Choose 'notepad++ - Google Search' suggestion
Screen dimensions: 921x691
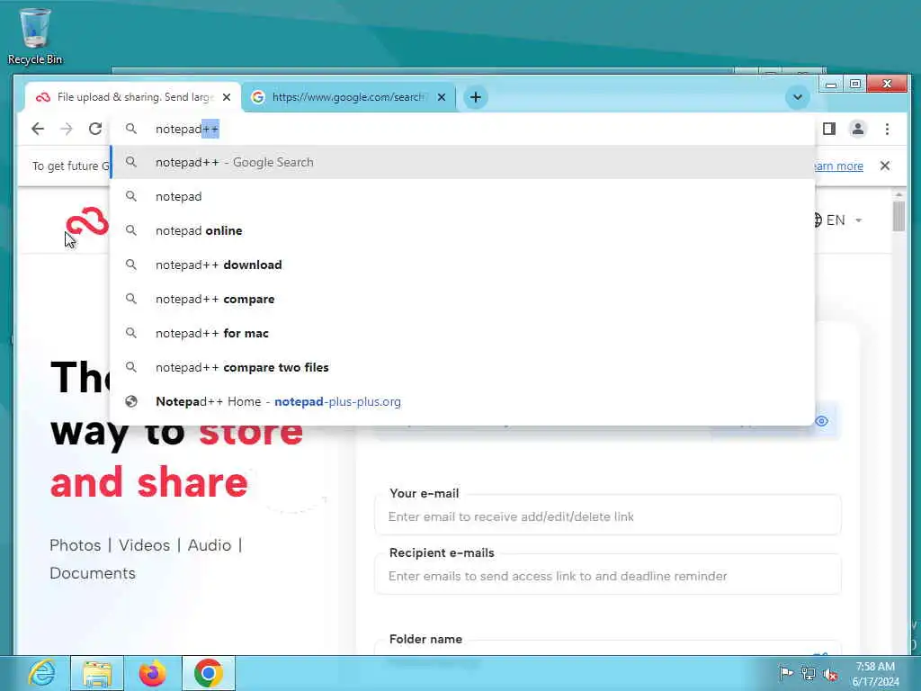pyautogui.click(x=463, y=162)
